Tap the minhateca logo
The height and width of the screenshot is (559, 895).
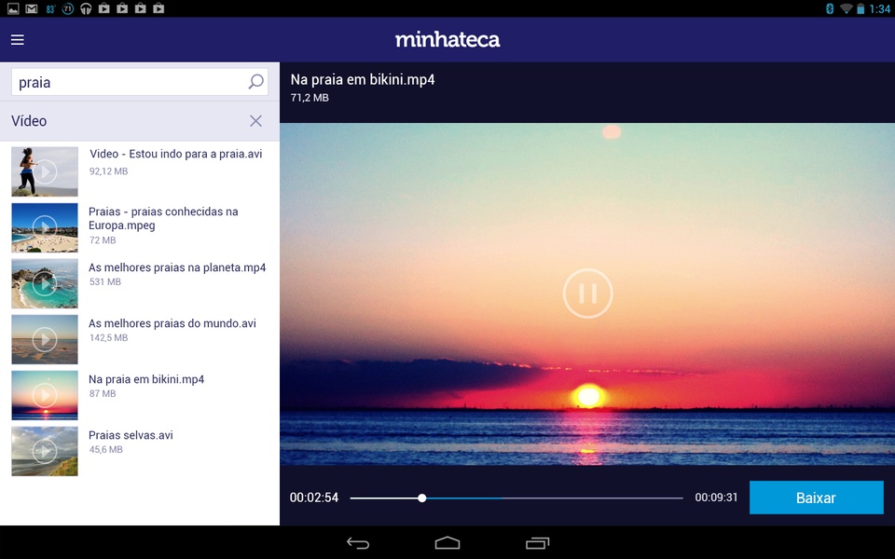click(x=447, y=39)
